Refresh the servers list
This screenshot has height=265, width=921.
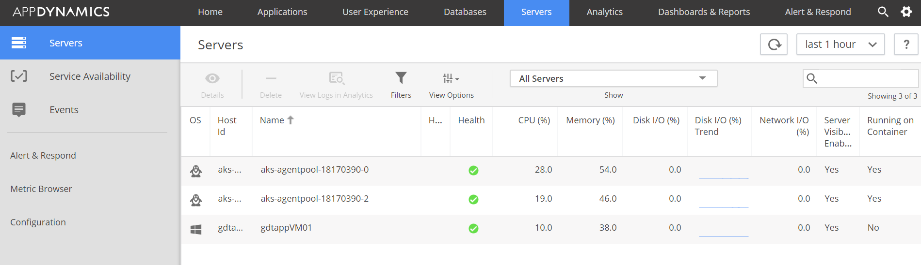click(774, 44)
